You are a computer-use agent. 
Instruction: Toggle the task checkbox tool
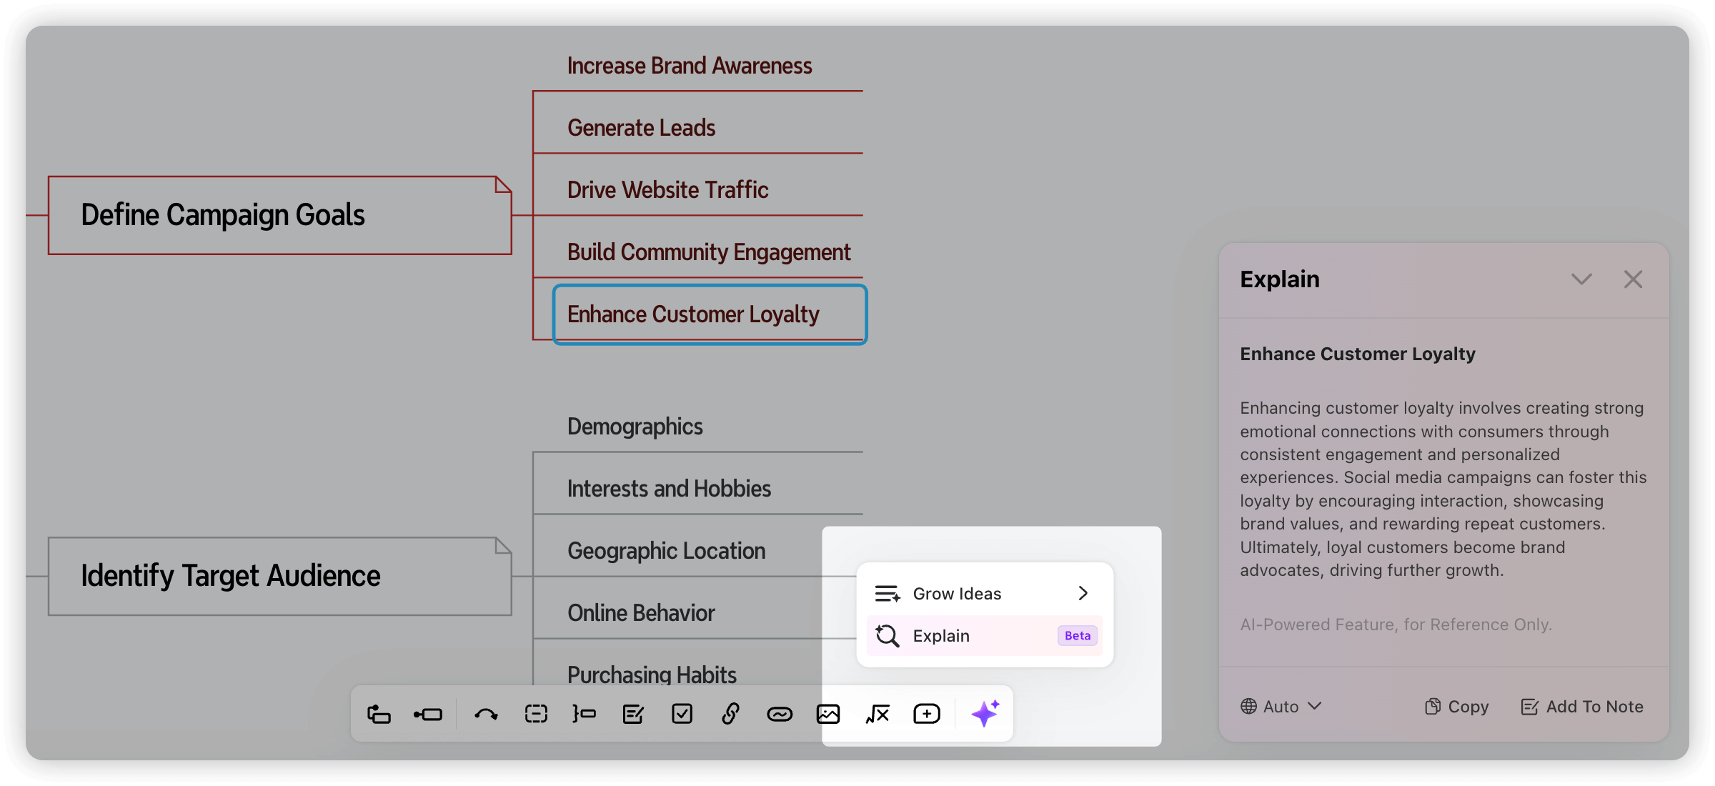[682, 713]
